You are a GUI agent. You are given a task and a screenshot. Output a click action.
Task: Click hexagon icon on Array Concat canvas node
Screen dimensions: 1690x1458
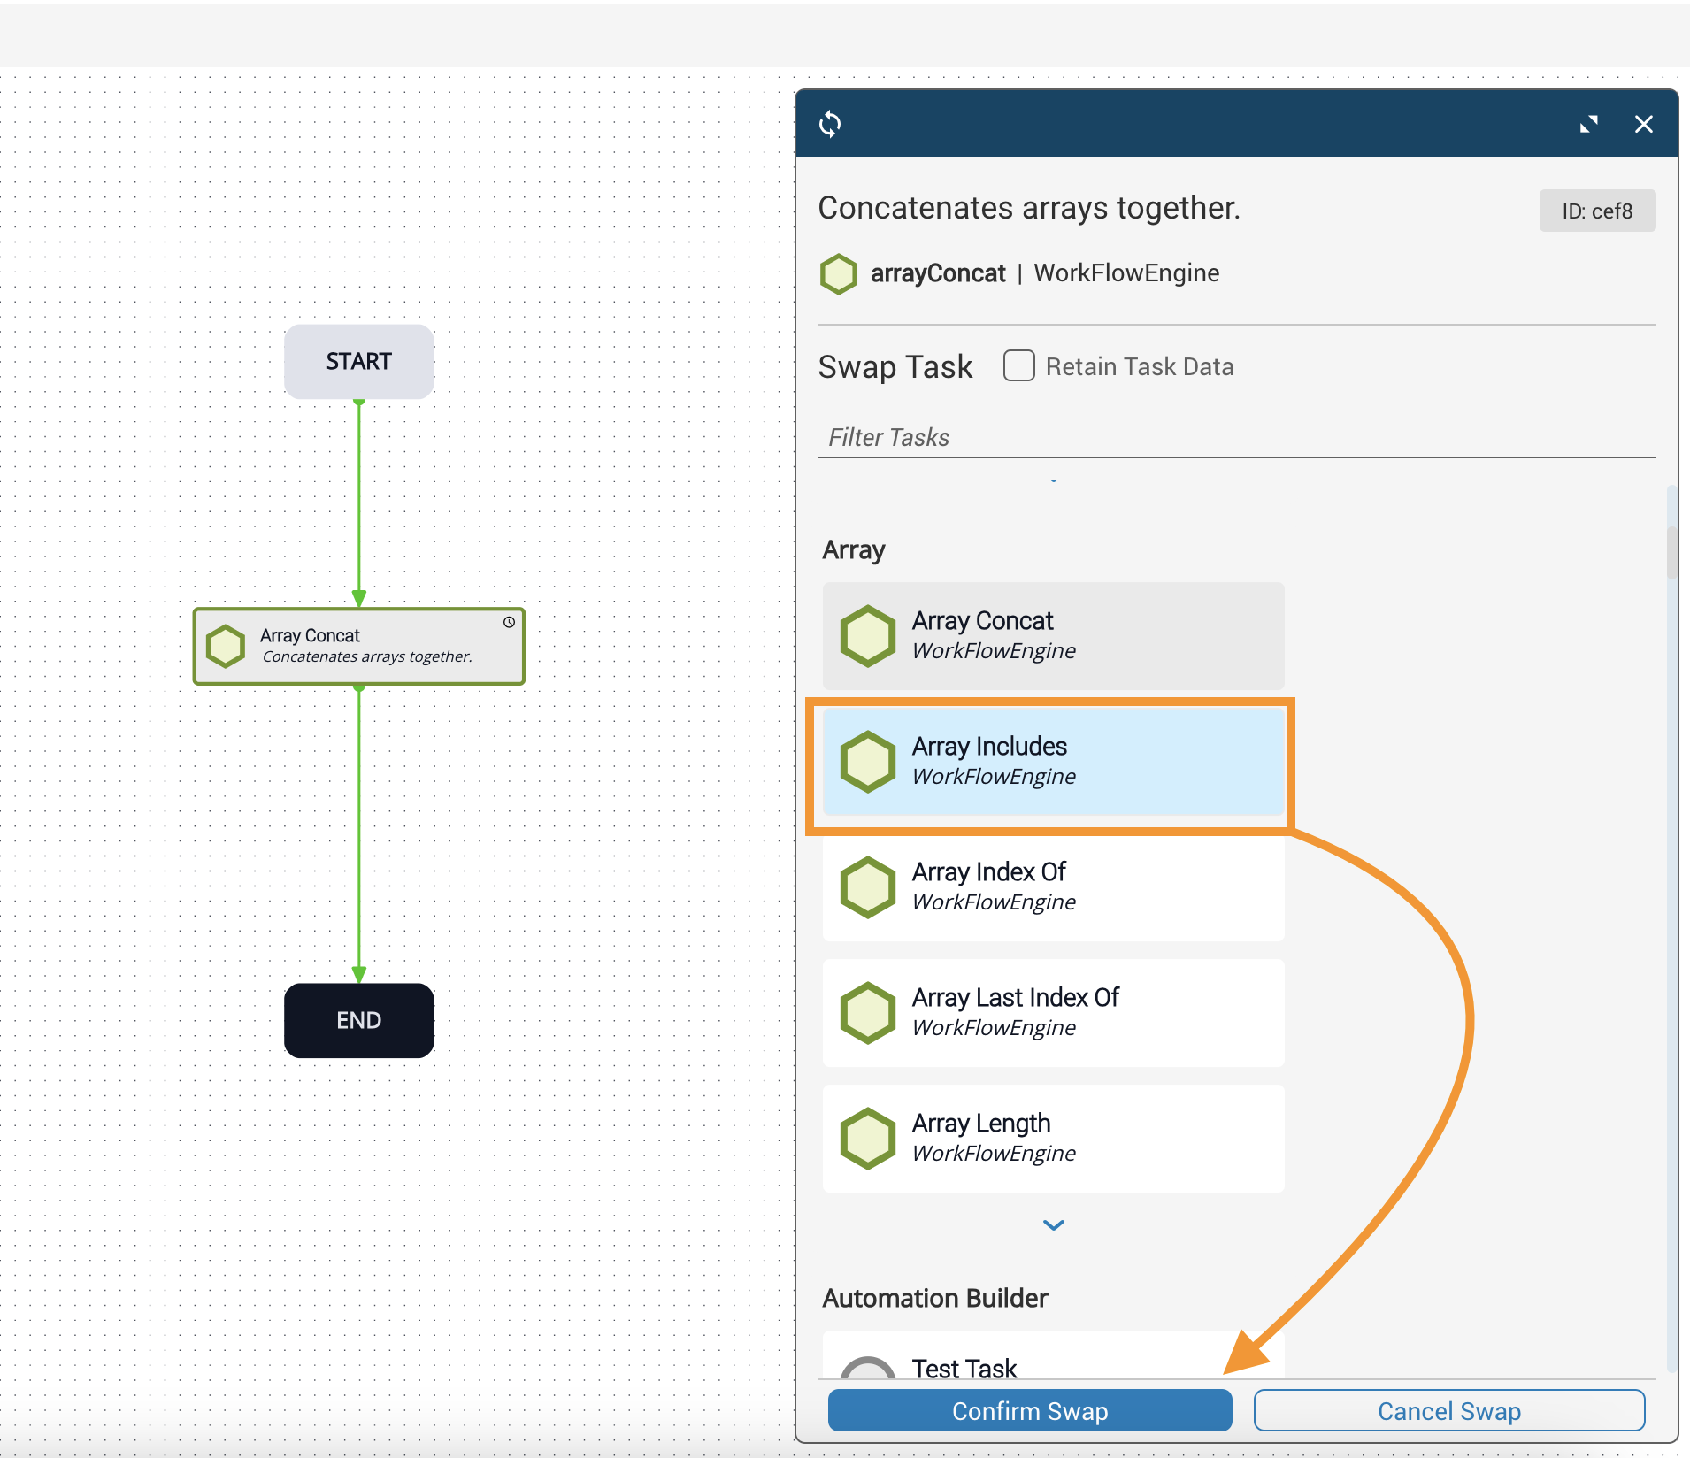coord(226,646)
